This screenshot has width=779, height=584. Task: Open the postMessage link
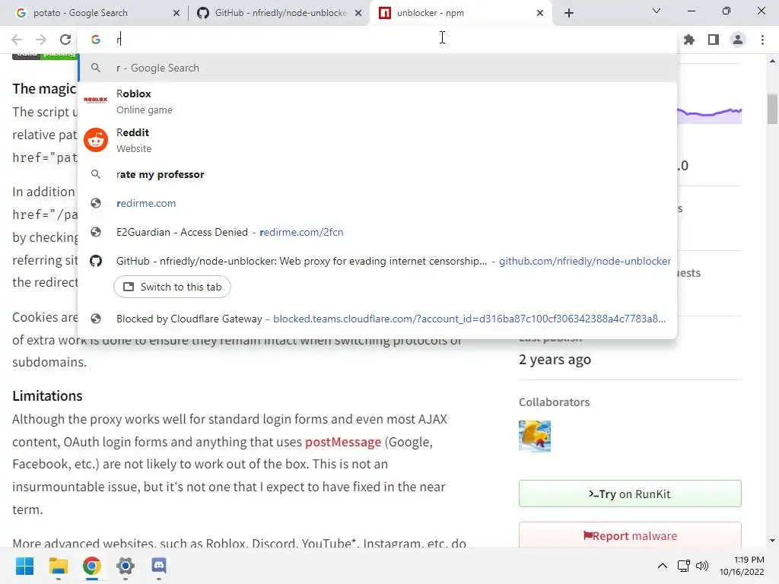pos(343,442)
